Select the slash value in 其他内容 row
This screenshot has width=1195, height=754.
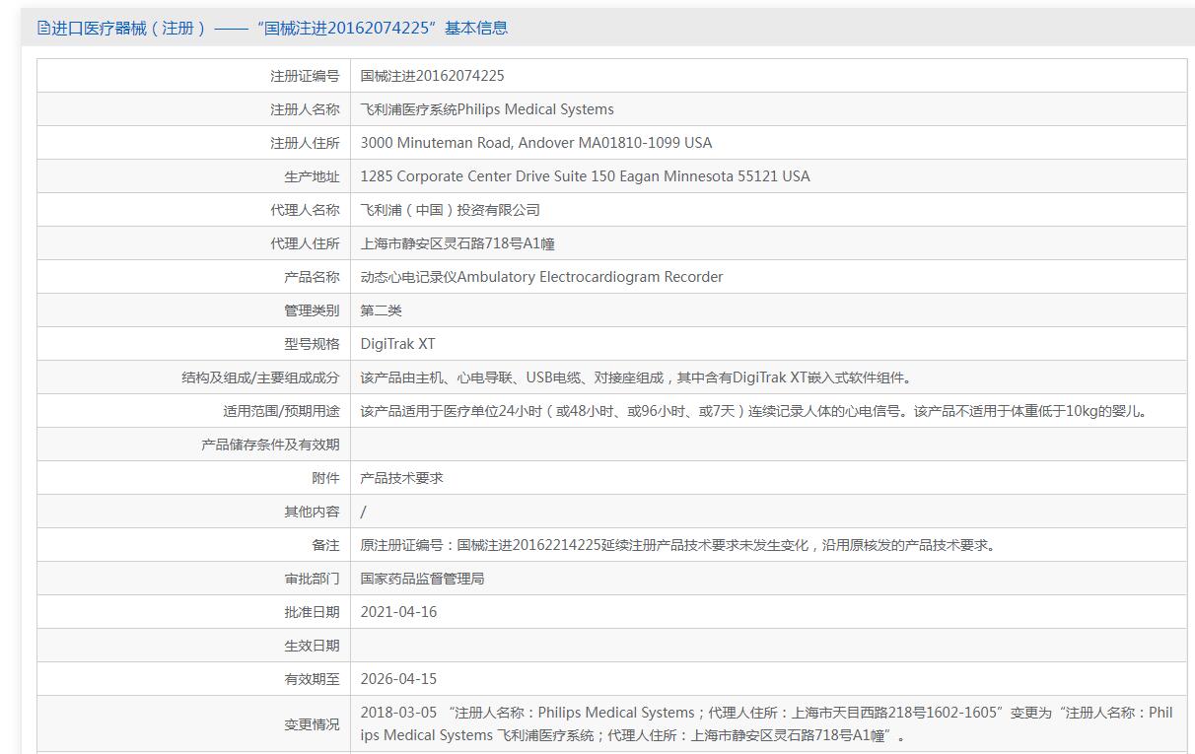[364, 512]
